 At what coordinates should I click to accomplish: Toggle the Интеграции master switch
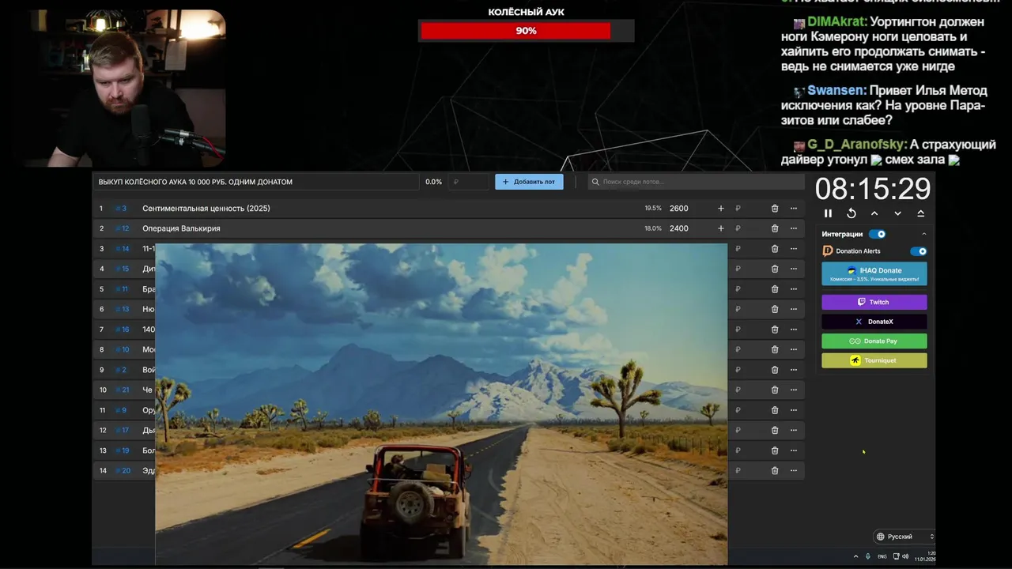point(877,234)
